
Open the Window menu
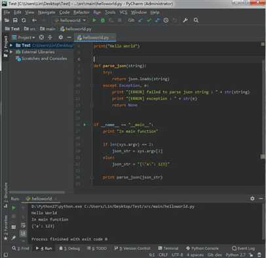pyautogui.click(x=139, y=12)
